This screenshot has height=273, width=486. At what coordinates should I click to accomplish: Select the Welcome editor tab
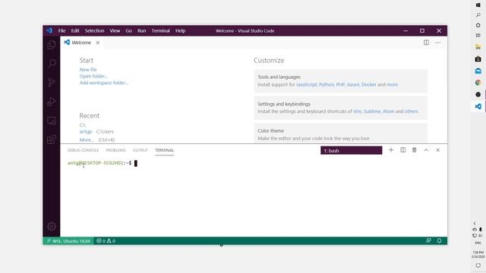[81, 42]
